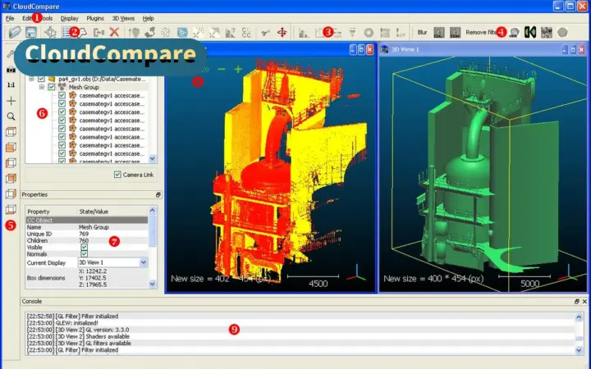This screenshot has height=369, width=591.
Task: Open the 3D Views menu
Action: (x=123, y=18)
